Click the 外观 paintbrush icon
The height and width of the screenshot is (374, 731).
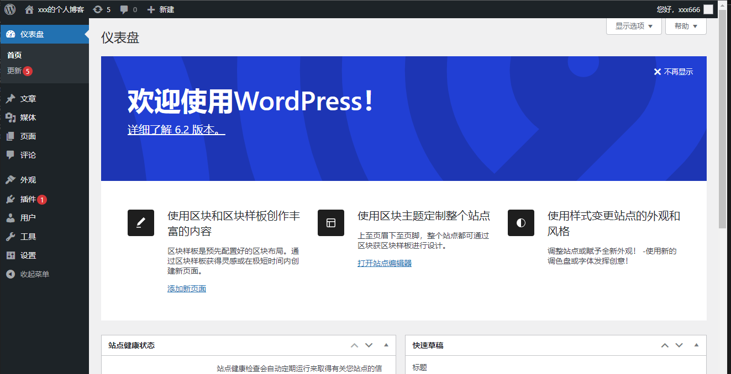10,180
